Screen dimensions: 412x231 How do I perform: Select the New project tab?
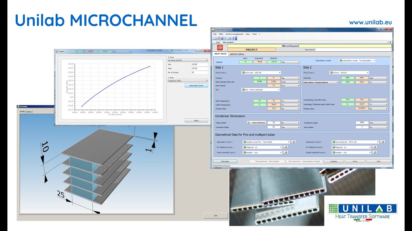(228, 42)
